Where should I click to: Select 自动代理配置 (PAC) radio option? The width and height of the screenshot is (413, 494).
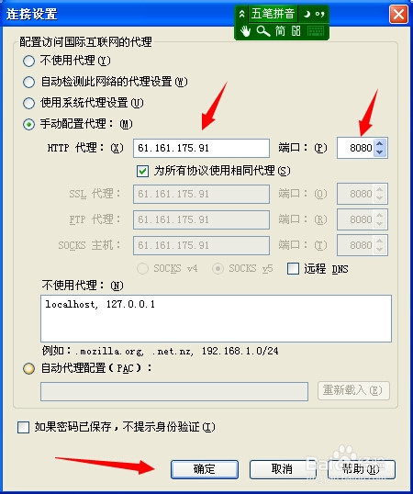point(29,368)
